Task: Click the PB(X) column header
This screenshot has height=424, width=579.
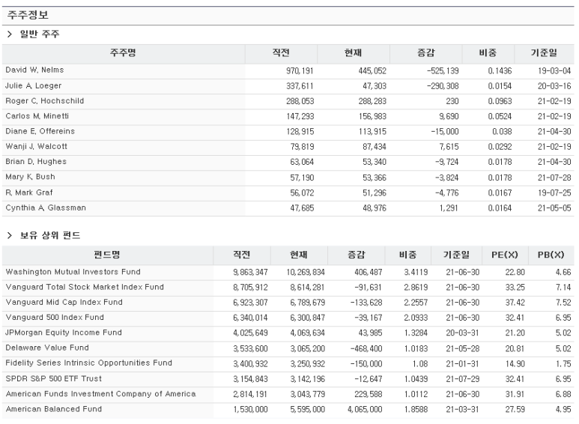Action: point(551,255)
